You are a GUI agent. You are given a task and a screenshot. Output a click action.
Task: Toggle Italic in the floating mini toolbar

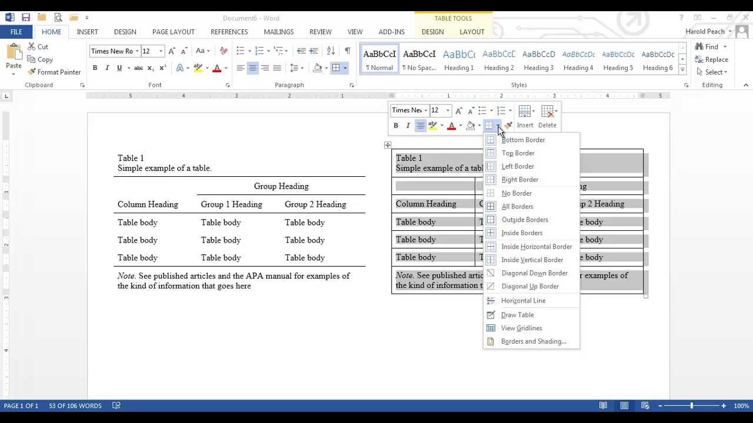(408, 126)
